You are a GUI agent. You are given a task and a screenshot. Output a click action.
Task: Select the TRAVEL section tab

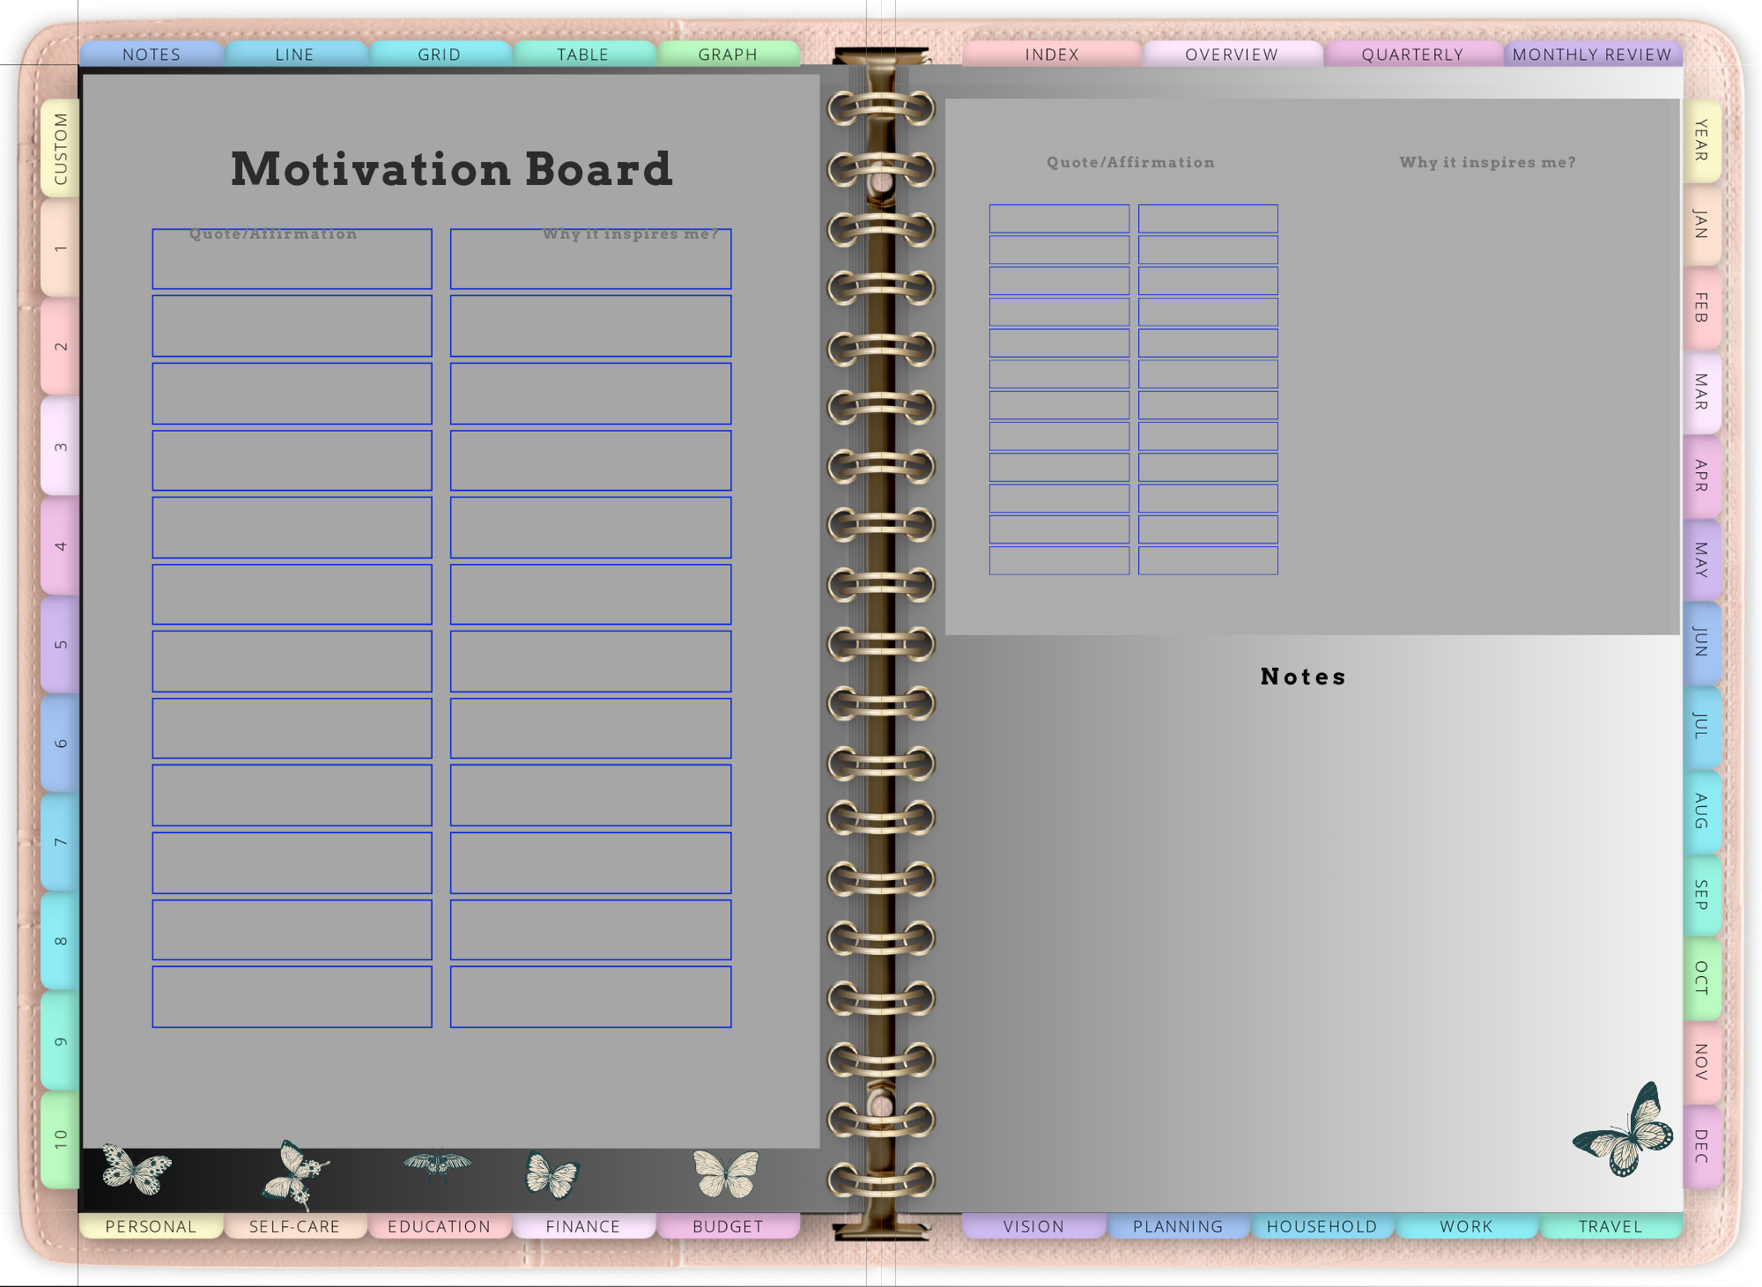point(1610,1226)
